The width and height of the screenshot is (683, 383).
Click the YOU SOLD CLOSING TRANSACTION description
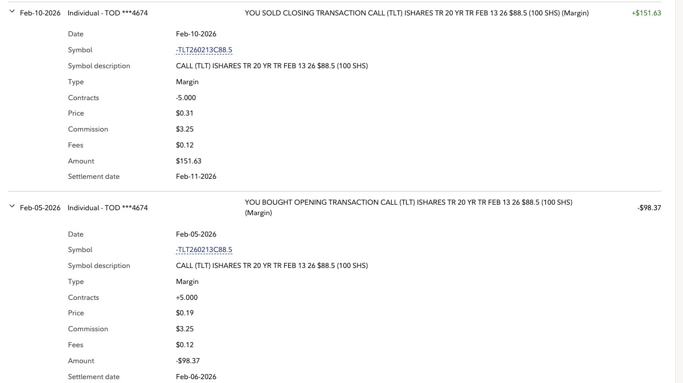(x=416, y=13)
